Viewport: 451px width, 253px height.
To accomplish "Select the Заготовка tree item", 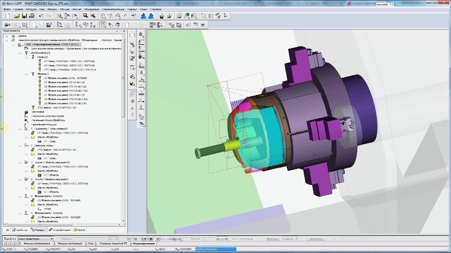I will click(x=38, y=112).
